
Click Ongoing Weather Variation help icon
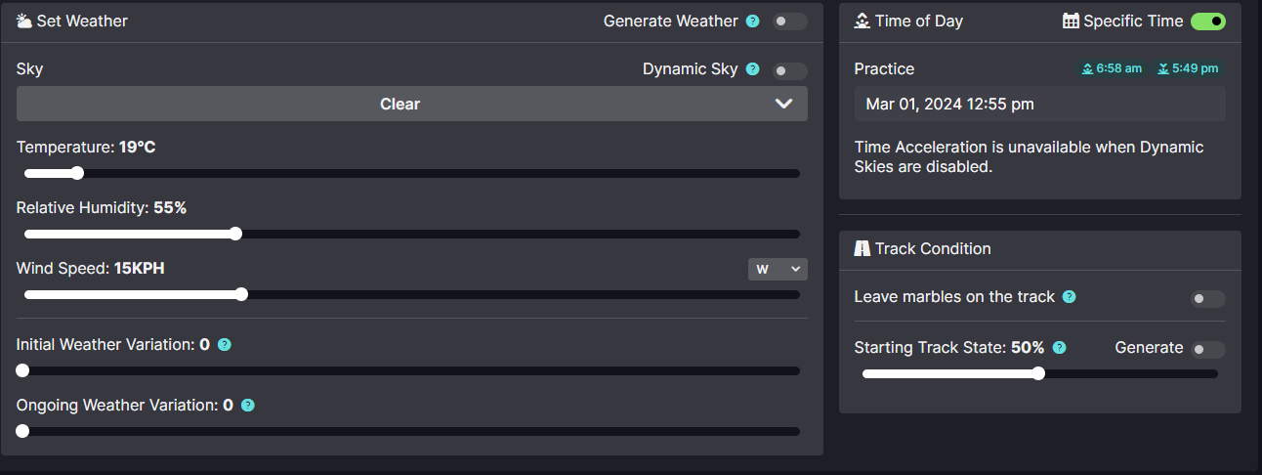[x=247, y=406]
